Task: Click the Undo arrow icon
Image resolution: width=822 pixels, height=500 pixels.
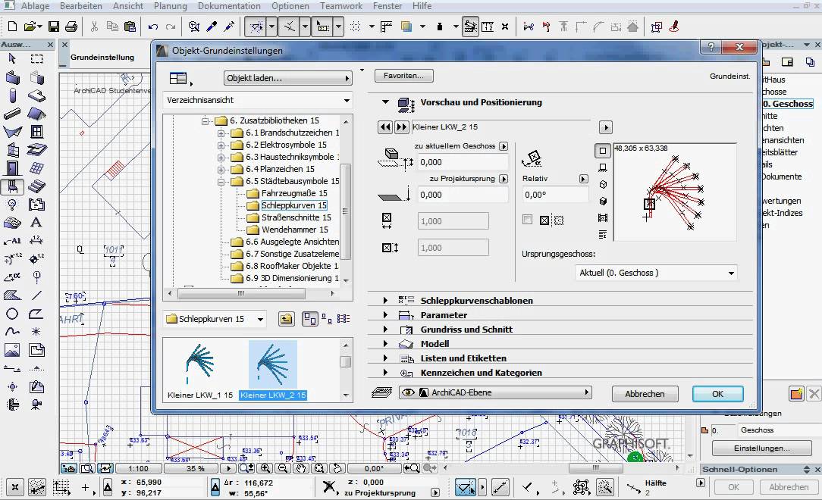Action: (153, 27)
